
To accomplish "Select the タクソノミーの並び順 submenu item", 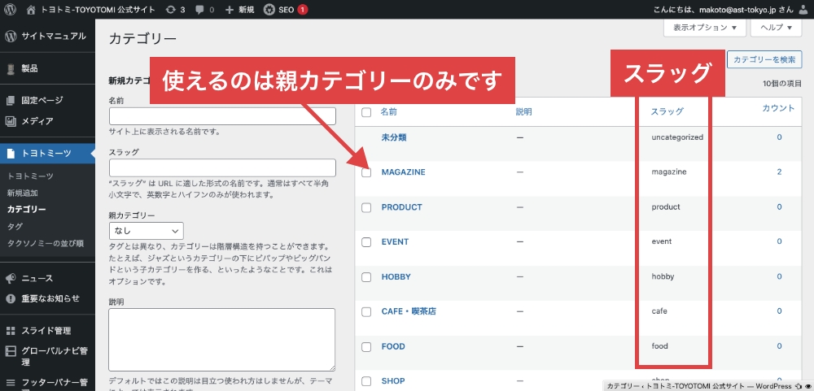I will pyautogui.click(x=45, y=243).
